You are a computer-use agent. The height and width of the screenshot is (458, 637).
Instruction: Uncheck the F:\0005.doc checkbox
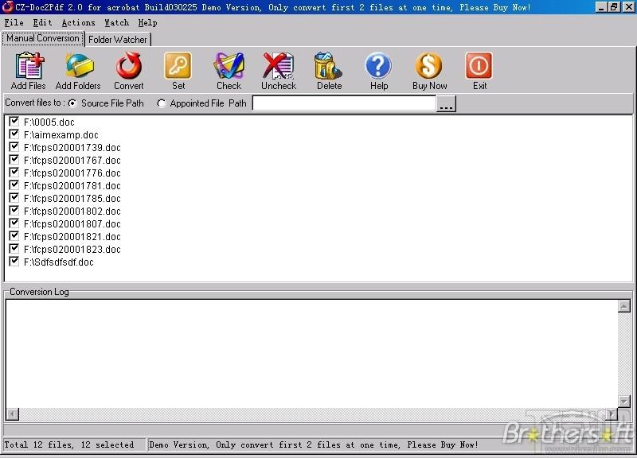[x=14, y=121]
